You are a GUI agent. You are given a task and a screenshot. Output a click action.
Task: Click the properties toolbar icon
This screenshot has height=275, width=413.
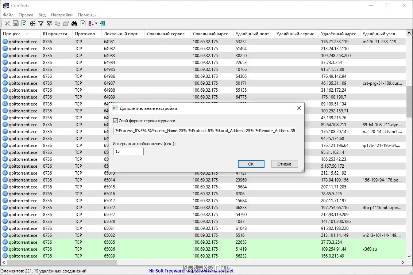(66, 23)
